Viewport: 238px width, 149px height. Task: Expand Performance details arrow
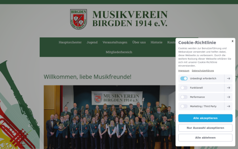228,97
